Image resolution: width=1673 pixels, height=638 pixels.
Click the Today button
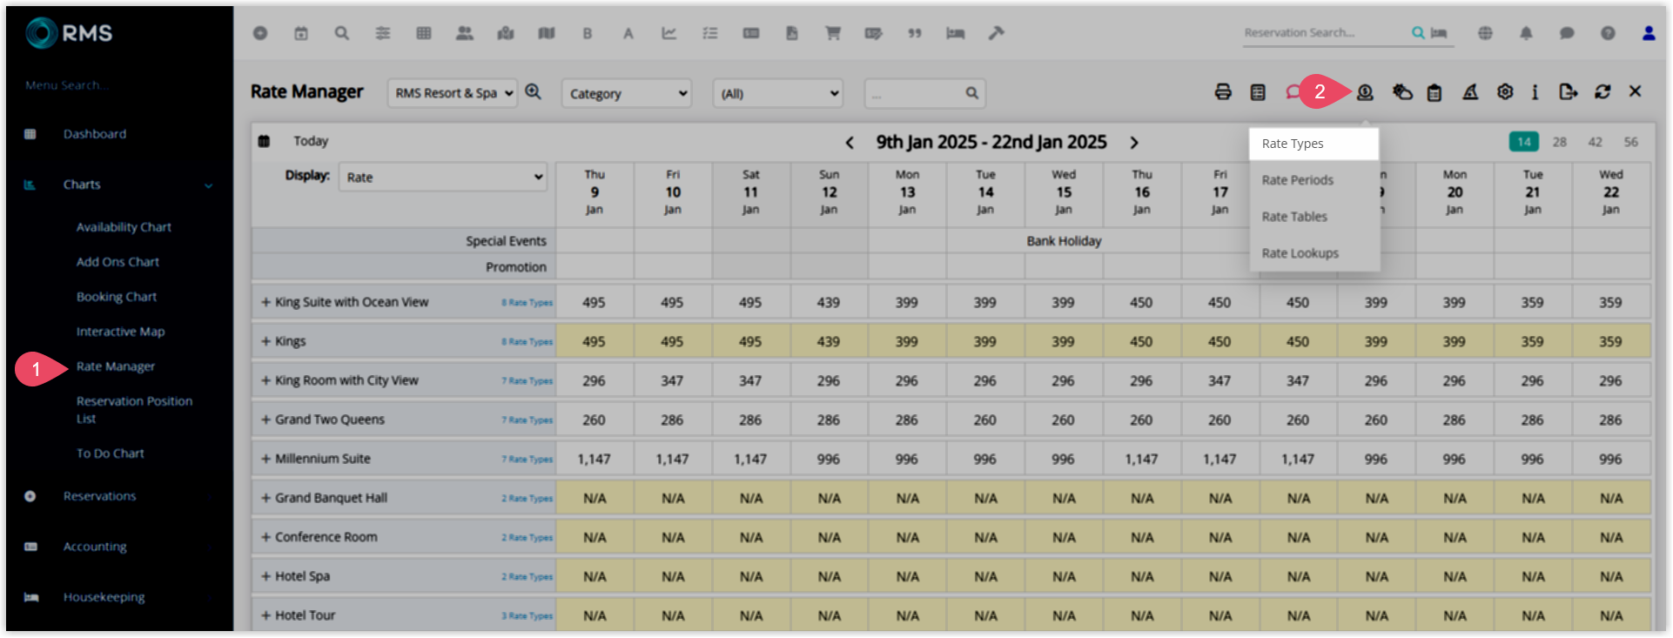(311, 141)
